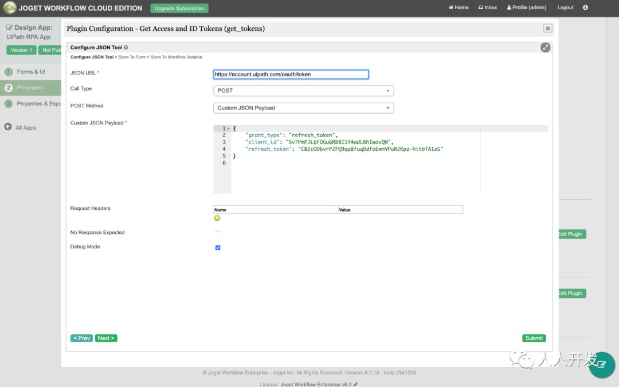
Task: Click the refresh_token line in the payload
Action: (x=344, y=149)
